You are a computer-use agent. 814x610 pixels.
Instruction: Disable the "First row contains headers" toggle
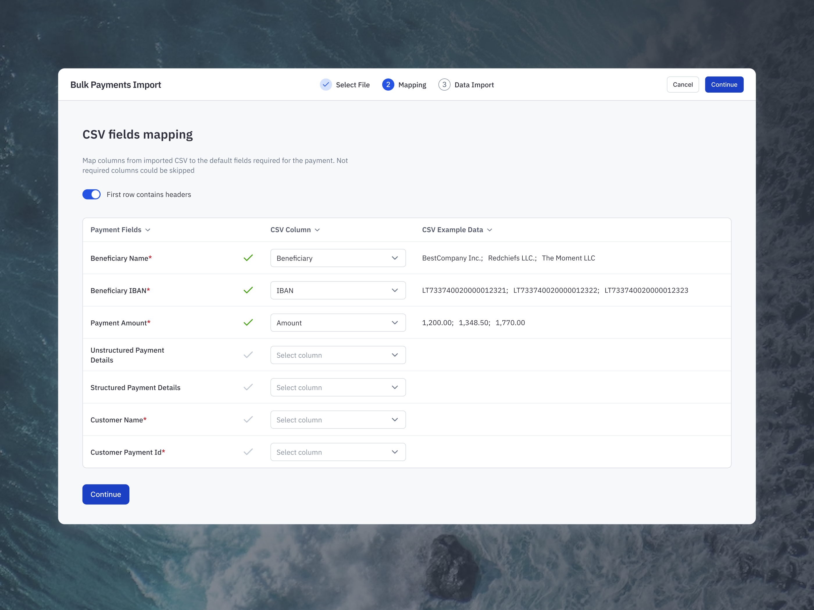91,194
